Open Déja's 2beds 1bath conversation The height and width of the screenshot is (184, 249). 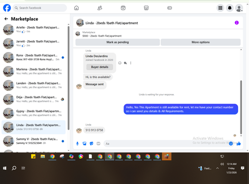33,99
